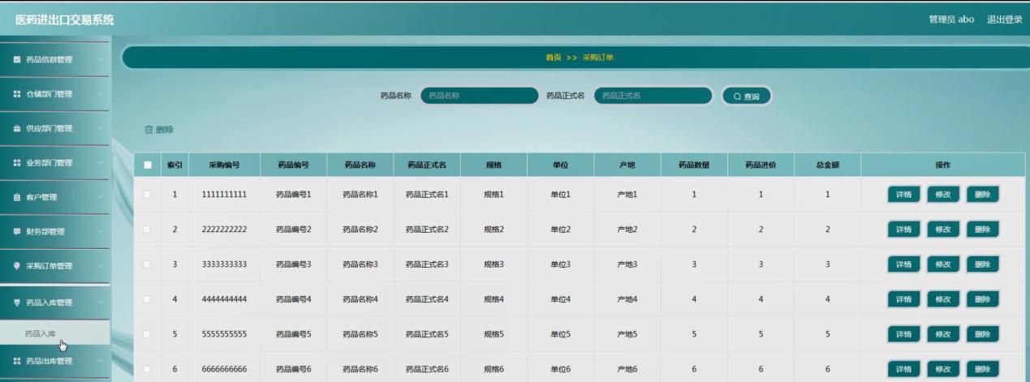Click the 业务部门管理 grid icon
Screen dimensions: 1030x382
coord(16,163)
